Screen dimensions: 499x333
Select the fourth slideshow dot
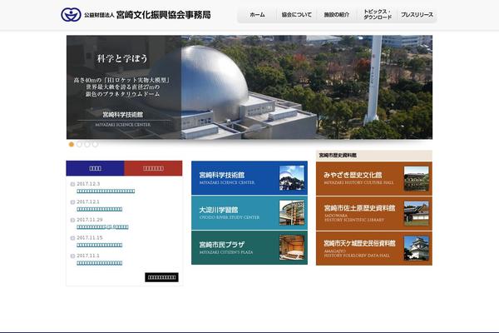coord(95,144)
